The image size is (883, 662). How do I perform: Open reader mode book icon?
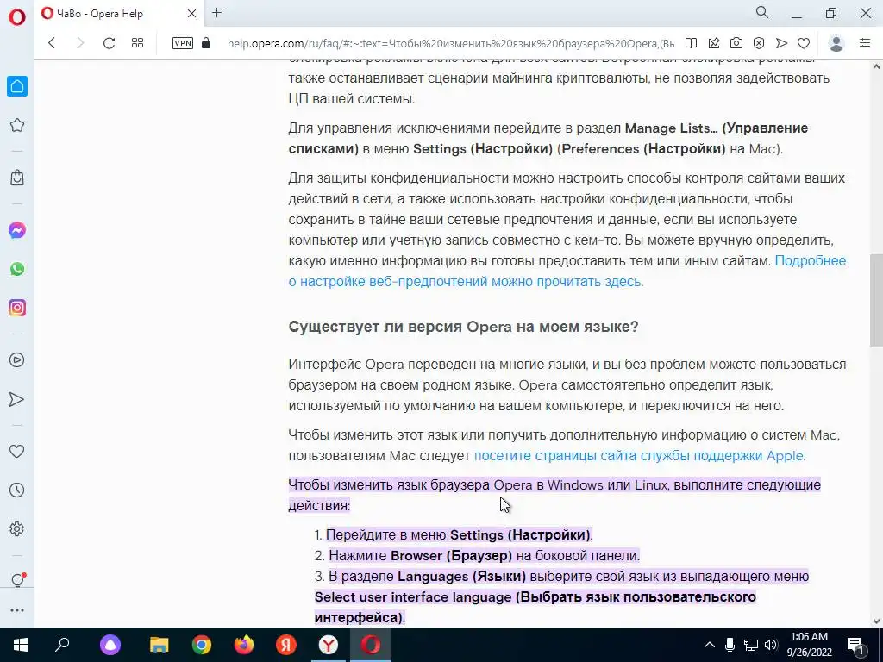point(691,43)
